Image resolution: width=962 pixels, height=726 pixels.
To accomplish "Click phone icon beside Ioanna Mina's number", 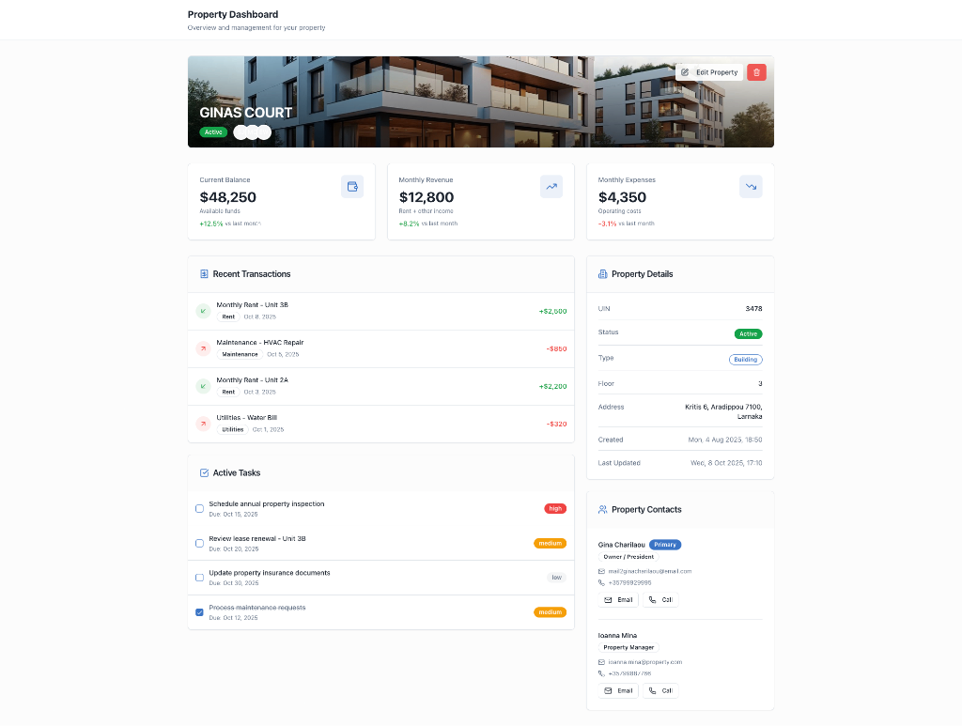I will 601,673.
